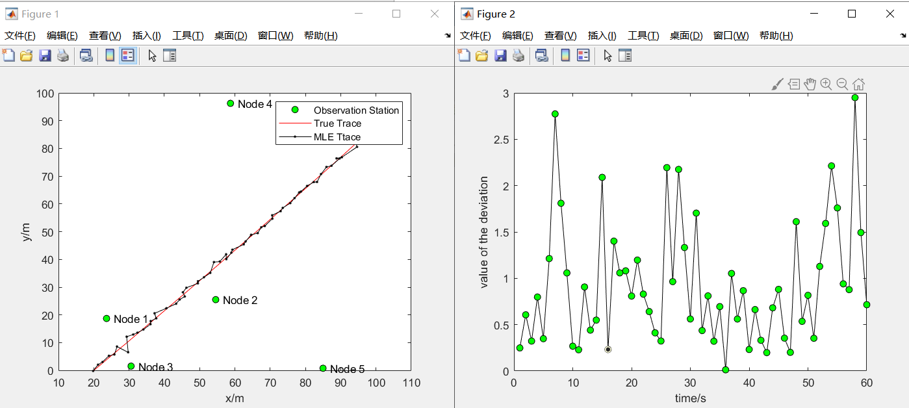Click New Figure icon in Figure 2 toolbar

tap(464, 55)
